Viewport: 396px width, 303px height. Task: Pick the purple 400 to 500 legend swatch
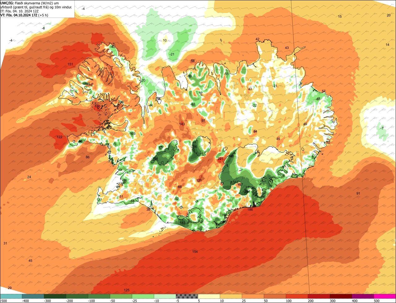click(363, 296)
